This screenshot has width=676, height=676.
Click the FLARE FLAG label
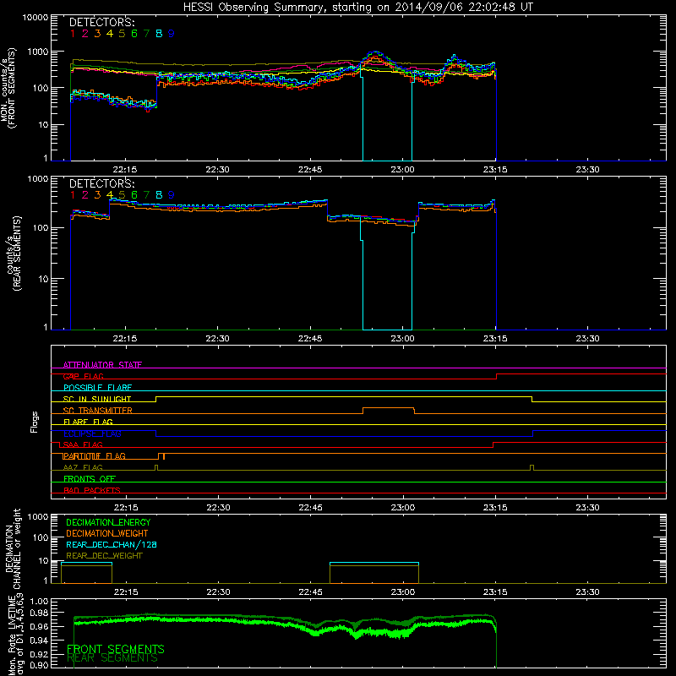(88, 422)
